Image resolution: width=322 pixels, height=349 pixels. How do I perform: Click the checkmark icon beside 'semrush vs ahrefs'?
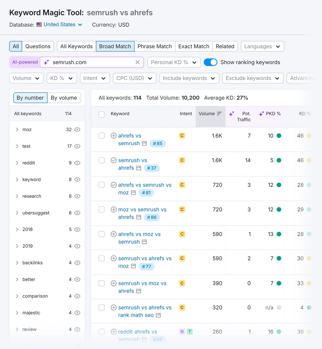click(x=114, y=160)
